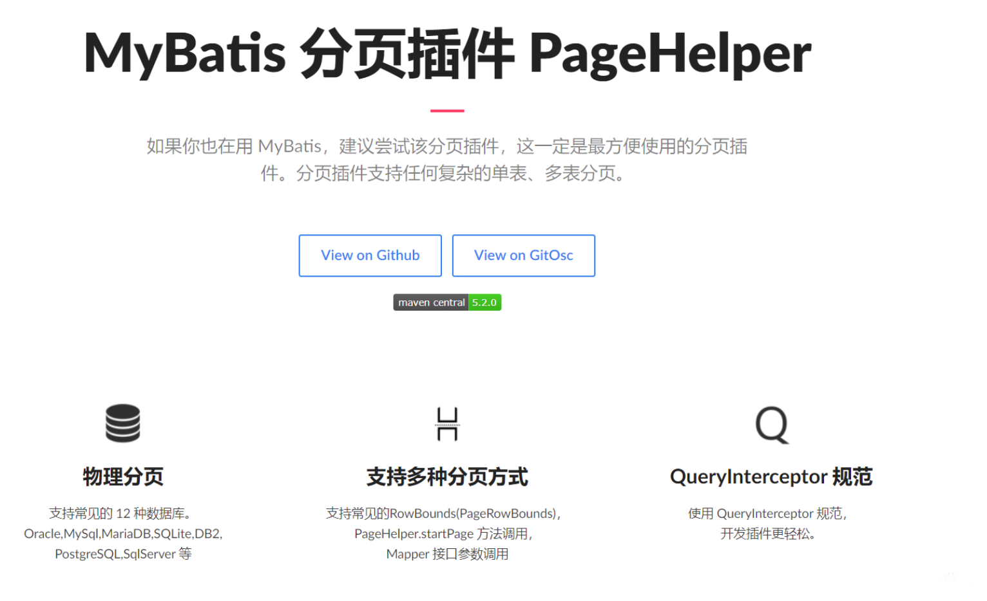
Task: Select the QueryInterceptor 规范 heading
Action: 771,477
